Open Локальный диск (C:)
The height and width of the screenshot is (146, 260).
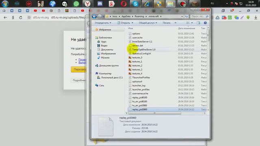pos(112,77)
